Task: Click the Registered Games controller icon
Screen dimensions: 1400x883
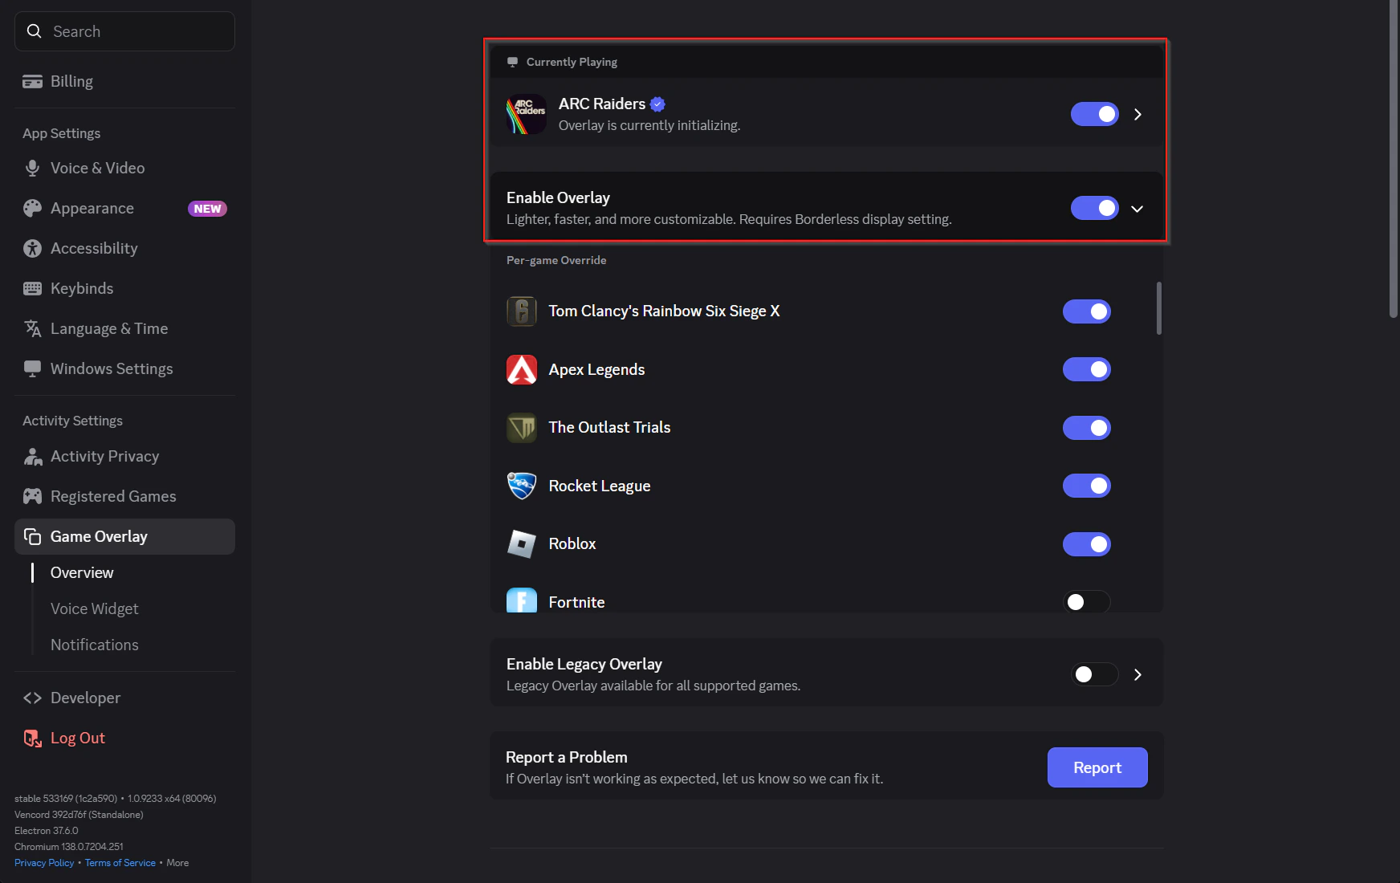Action: [x=32, y=496]
